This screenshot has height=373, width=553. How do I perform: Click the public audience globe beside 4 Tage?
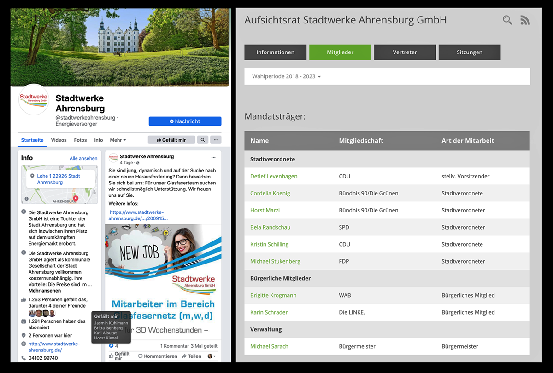pos(137,163)
